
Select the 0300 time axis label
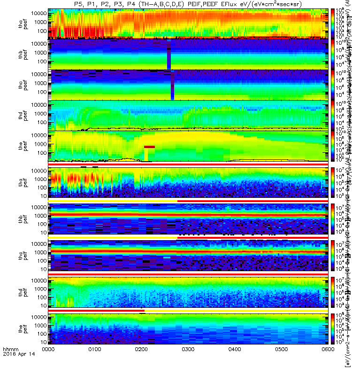coord(188,349)
